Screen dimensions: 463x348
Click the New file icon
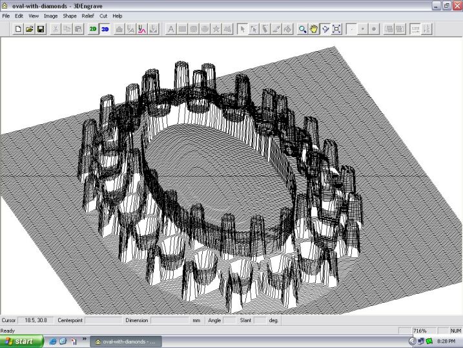[18, 29]
